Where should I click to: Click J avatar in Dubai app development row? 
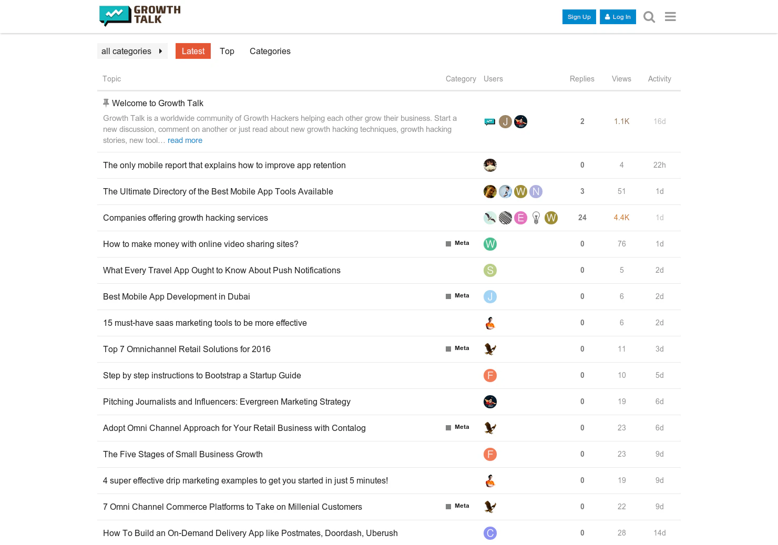tap(490, 296)
